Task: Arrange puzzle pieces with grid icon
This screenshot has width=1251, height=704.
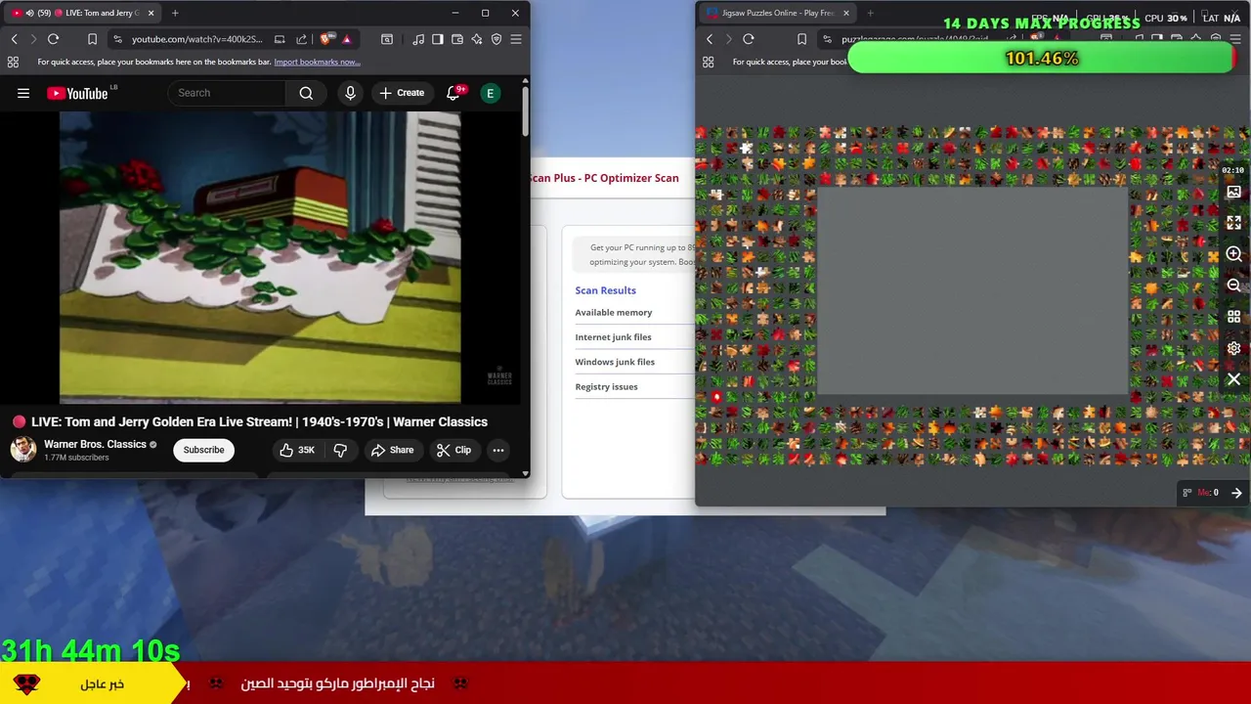Action: (1233, 317)
